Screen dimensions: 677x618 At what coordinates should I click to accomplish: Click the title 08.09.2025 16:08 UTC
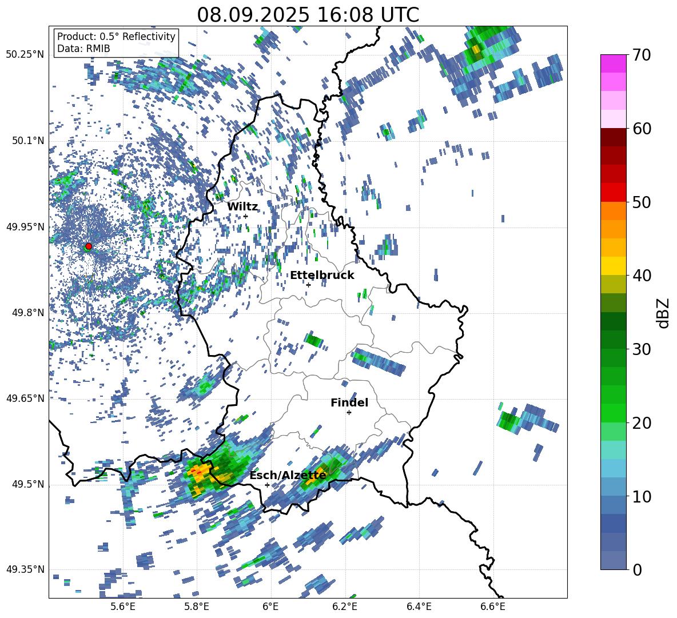click(x=308, y=15)
